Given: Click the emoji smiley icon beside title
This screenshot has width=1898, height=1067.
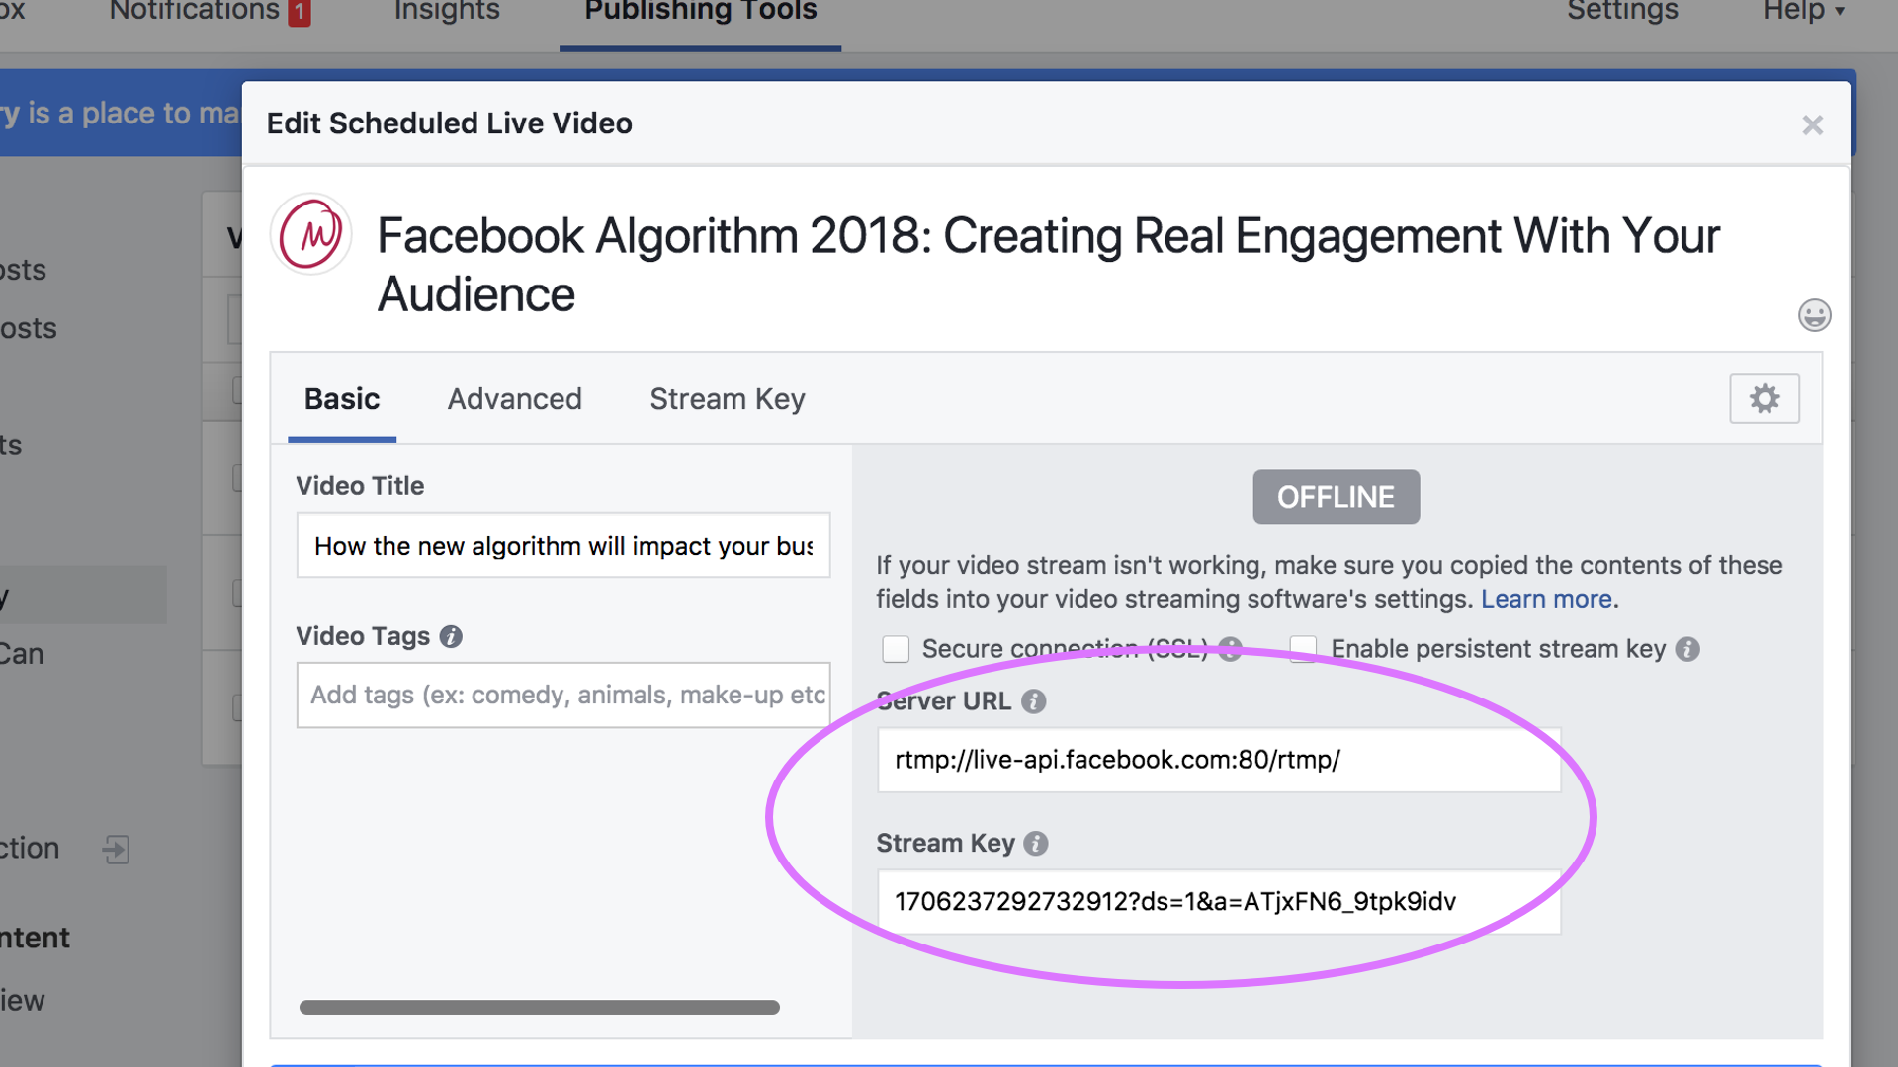Looking at the screenshot, I should coord(1814,315).
